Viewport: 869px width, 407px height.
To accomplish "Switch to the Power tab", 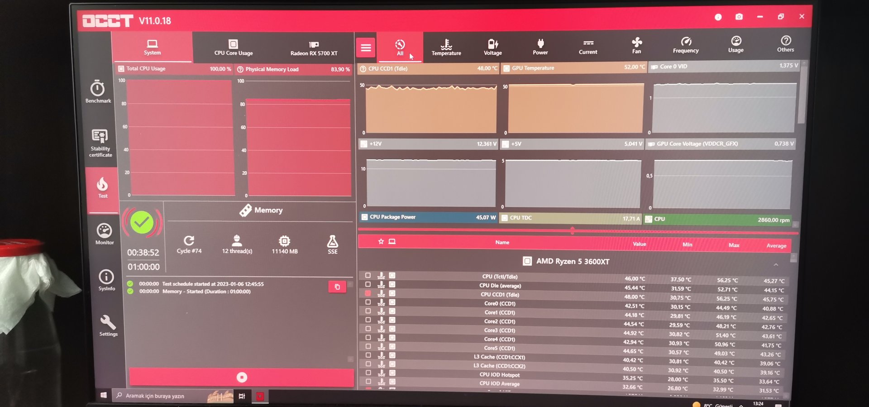I will [540, 47].
